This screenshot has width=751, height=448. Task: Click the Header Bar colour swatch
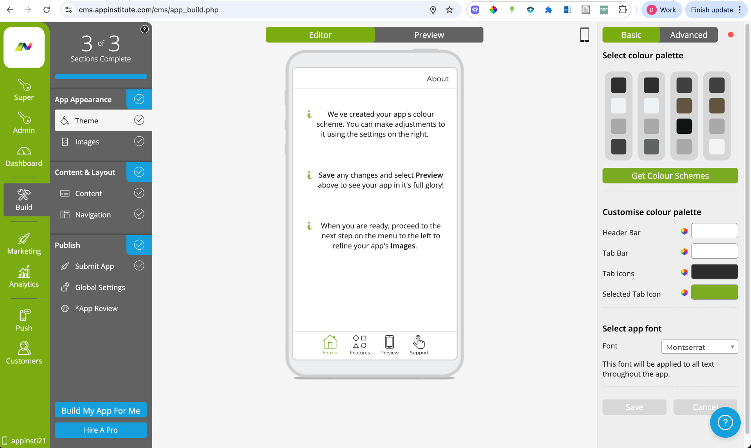click(714, 230)
